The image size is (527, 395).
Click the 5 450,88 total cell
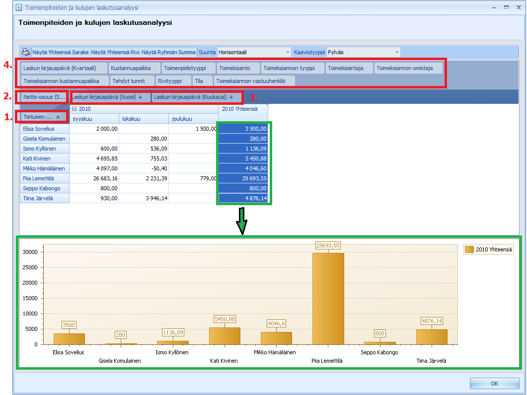(243, 158)
